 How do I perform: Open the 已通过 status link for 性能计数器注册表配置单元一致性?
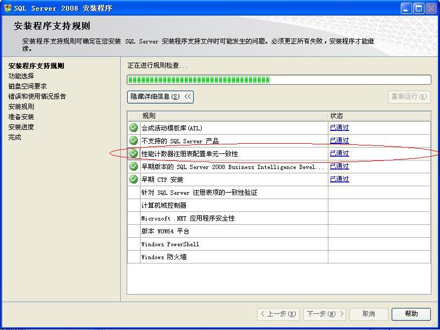click(x=339, y=153)
